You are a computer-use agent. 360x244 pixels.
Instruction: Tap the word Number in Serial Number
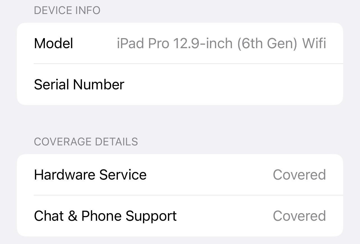tap(98, 85)
